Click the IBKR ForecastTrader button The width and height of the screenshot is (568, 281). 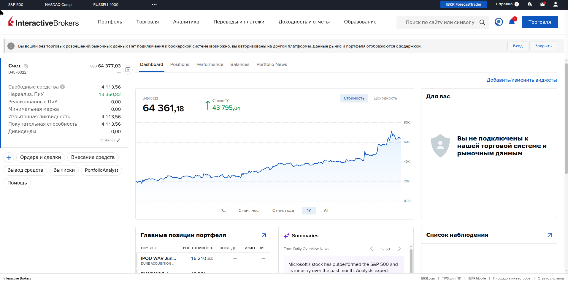464,4
